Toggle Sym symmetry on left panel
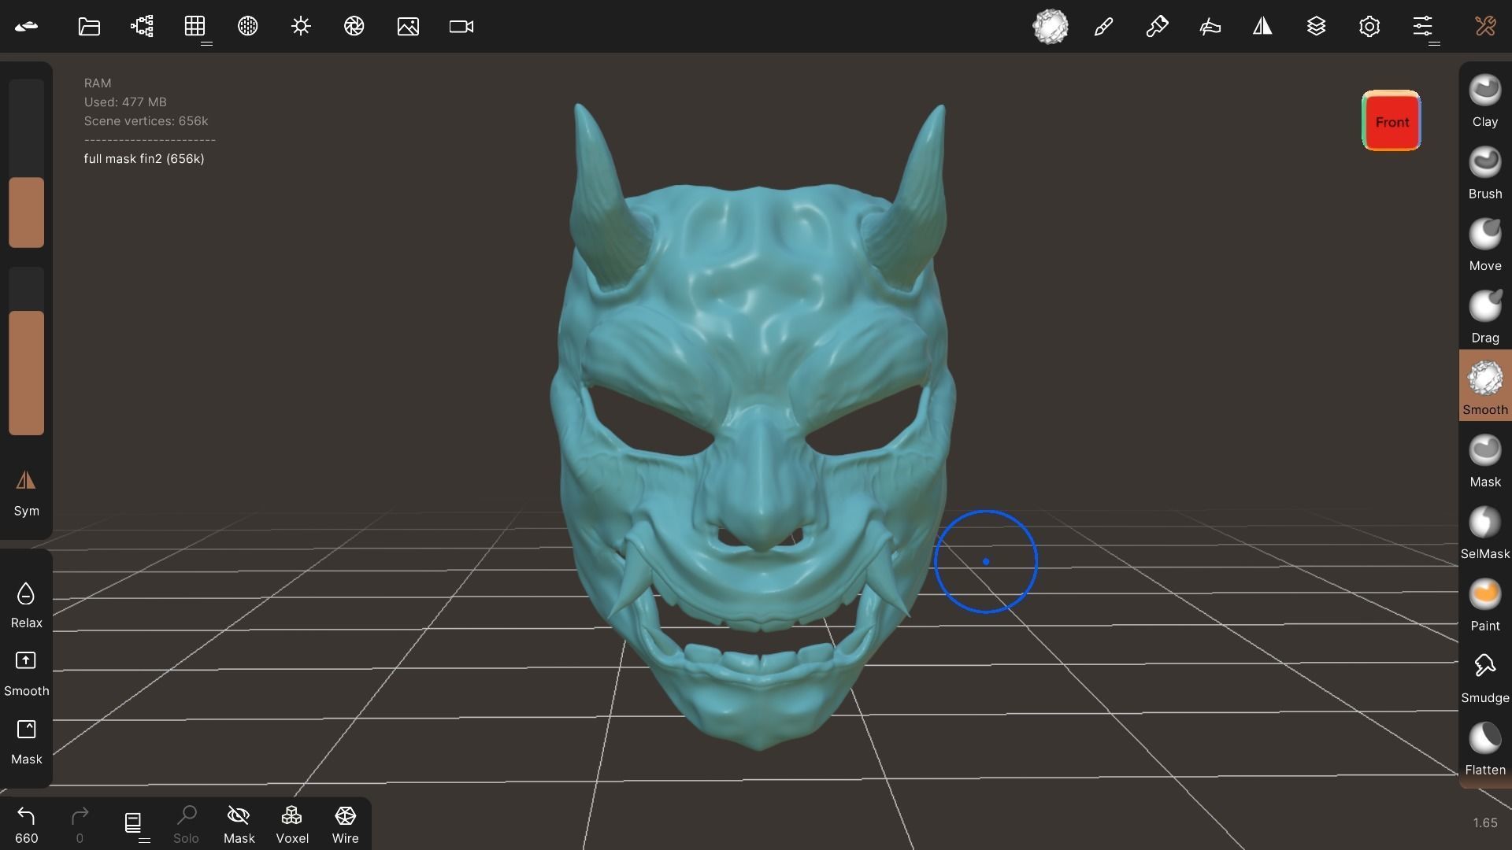1512x850 pixels. click(x=26, y=493)
